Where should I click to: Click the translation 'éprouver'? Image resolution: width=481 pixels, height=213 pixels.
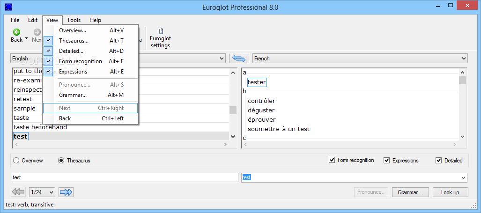pyautogui.click(x=262, y=119)
